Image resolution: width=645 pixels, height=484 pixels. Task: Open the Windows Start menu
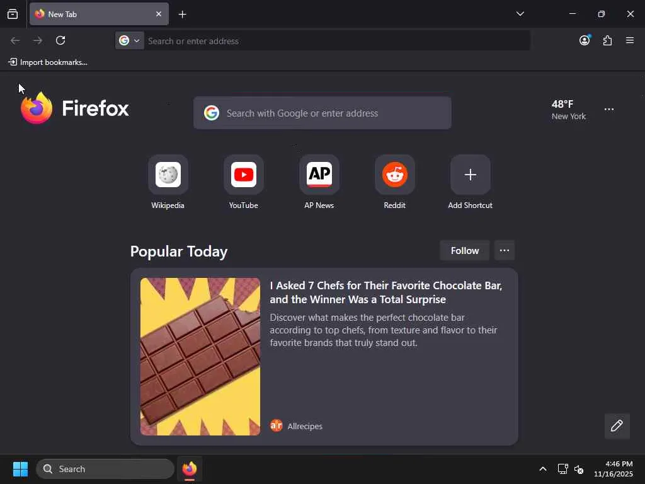(x=20, y=469)
